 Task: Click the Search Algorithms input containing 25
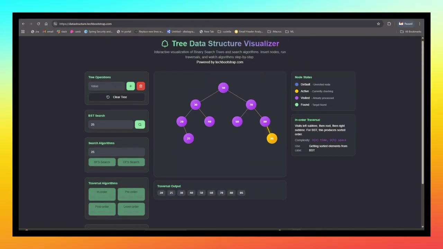[117, 152]
